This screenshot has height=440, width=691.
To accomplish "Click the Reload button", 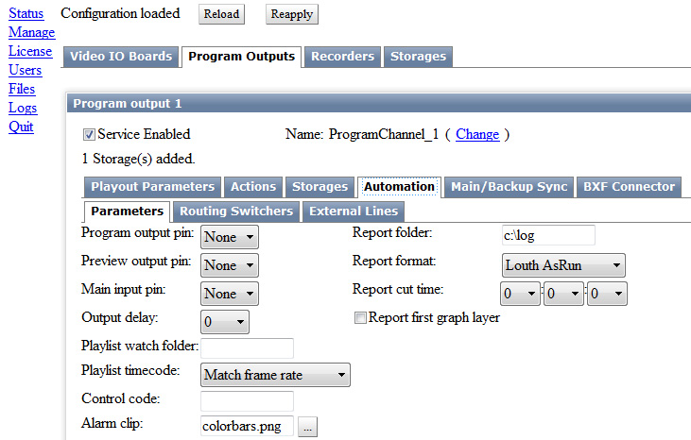I will click(221, 14).
